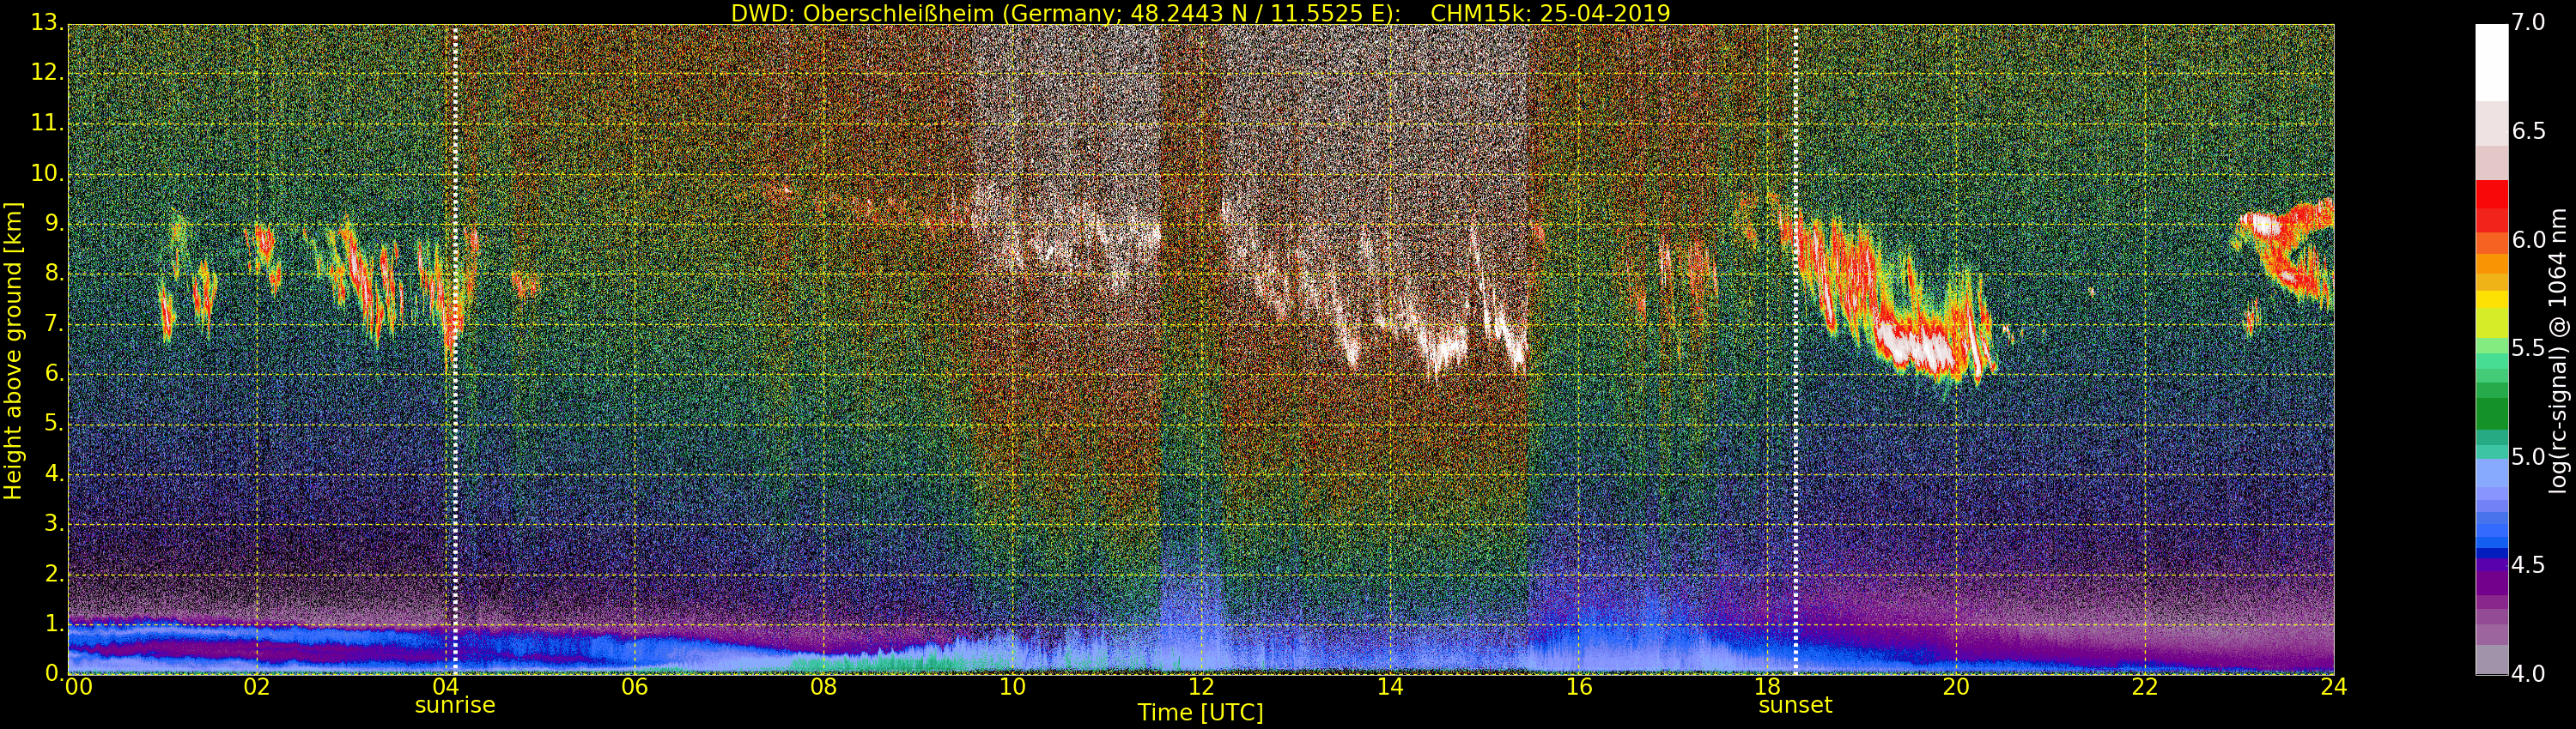Click time axis tick '04'
Screen dimensions: 2576x729
[x=446, y=686]
